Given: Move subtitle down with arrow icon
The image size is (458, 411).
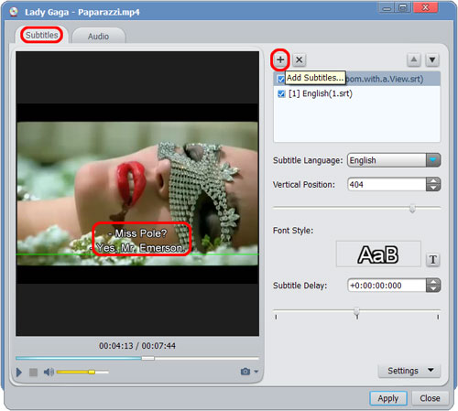Looking at the screenshot, I should tap(432, 59).
